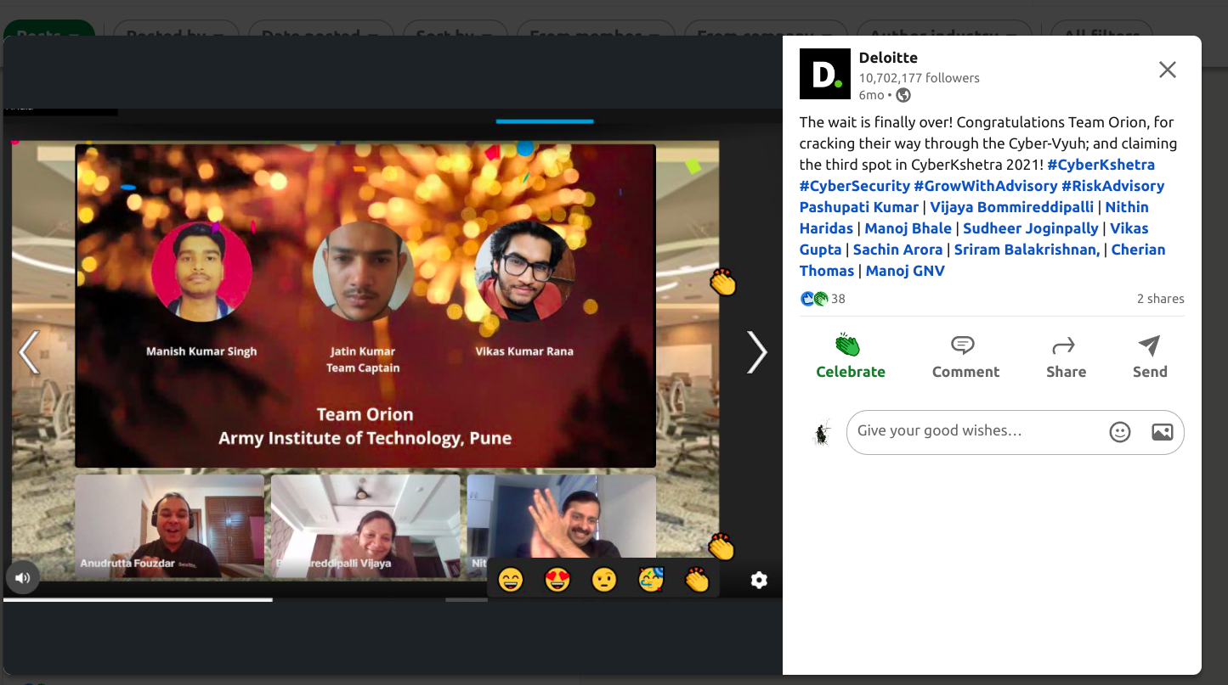Image resolution: width=1228 pixels, height=685 pixels.
Task: Click the Send paper plane button
Action: coord(1149,357)
